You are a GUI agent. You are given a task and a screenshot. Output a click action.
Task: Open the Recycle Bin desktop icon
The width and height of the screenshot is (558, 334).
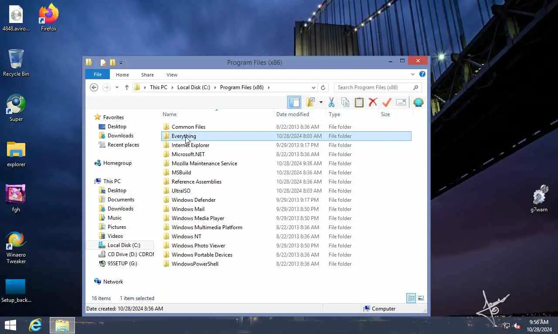click(16, 63)
